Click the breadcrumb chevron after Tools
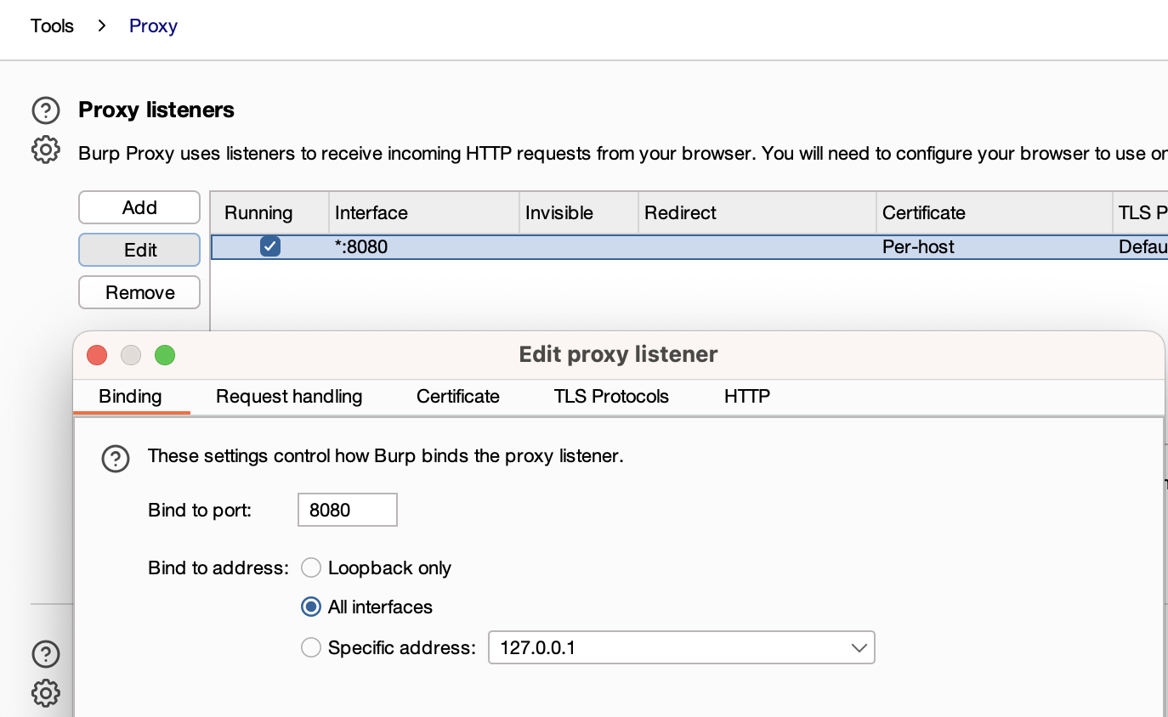Screen dimensions: 1168x717 [x=102, y=26]
